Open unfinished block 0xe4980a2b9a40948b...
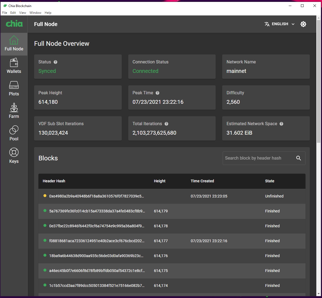The image size is (322, 298). click(x=97, y=196)
